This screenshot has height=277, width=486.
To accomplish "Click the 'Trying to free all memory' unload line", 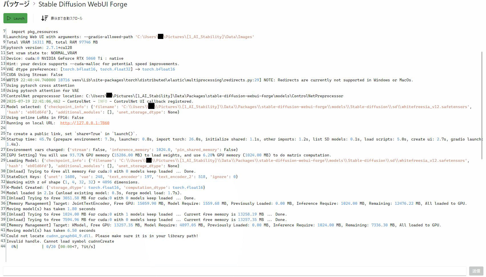I will [101, 171].
